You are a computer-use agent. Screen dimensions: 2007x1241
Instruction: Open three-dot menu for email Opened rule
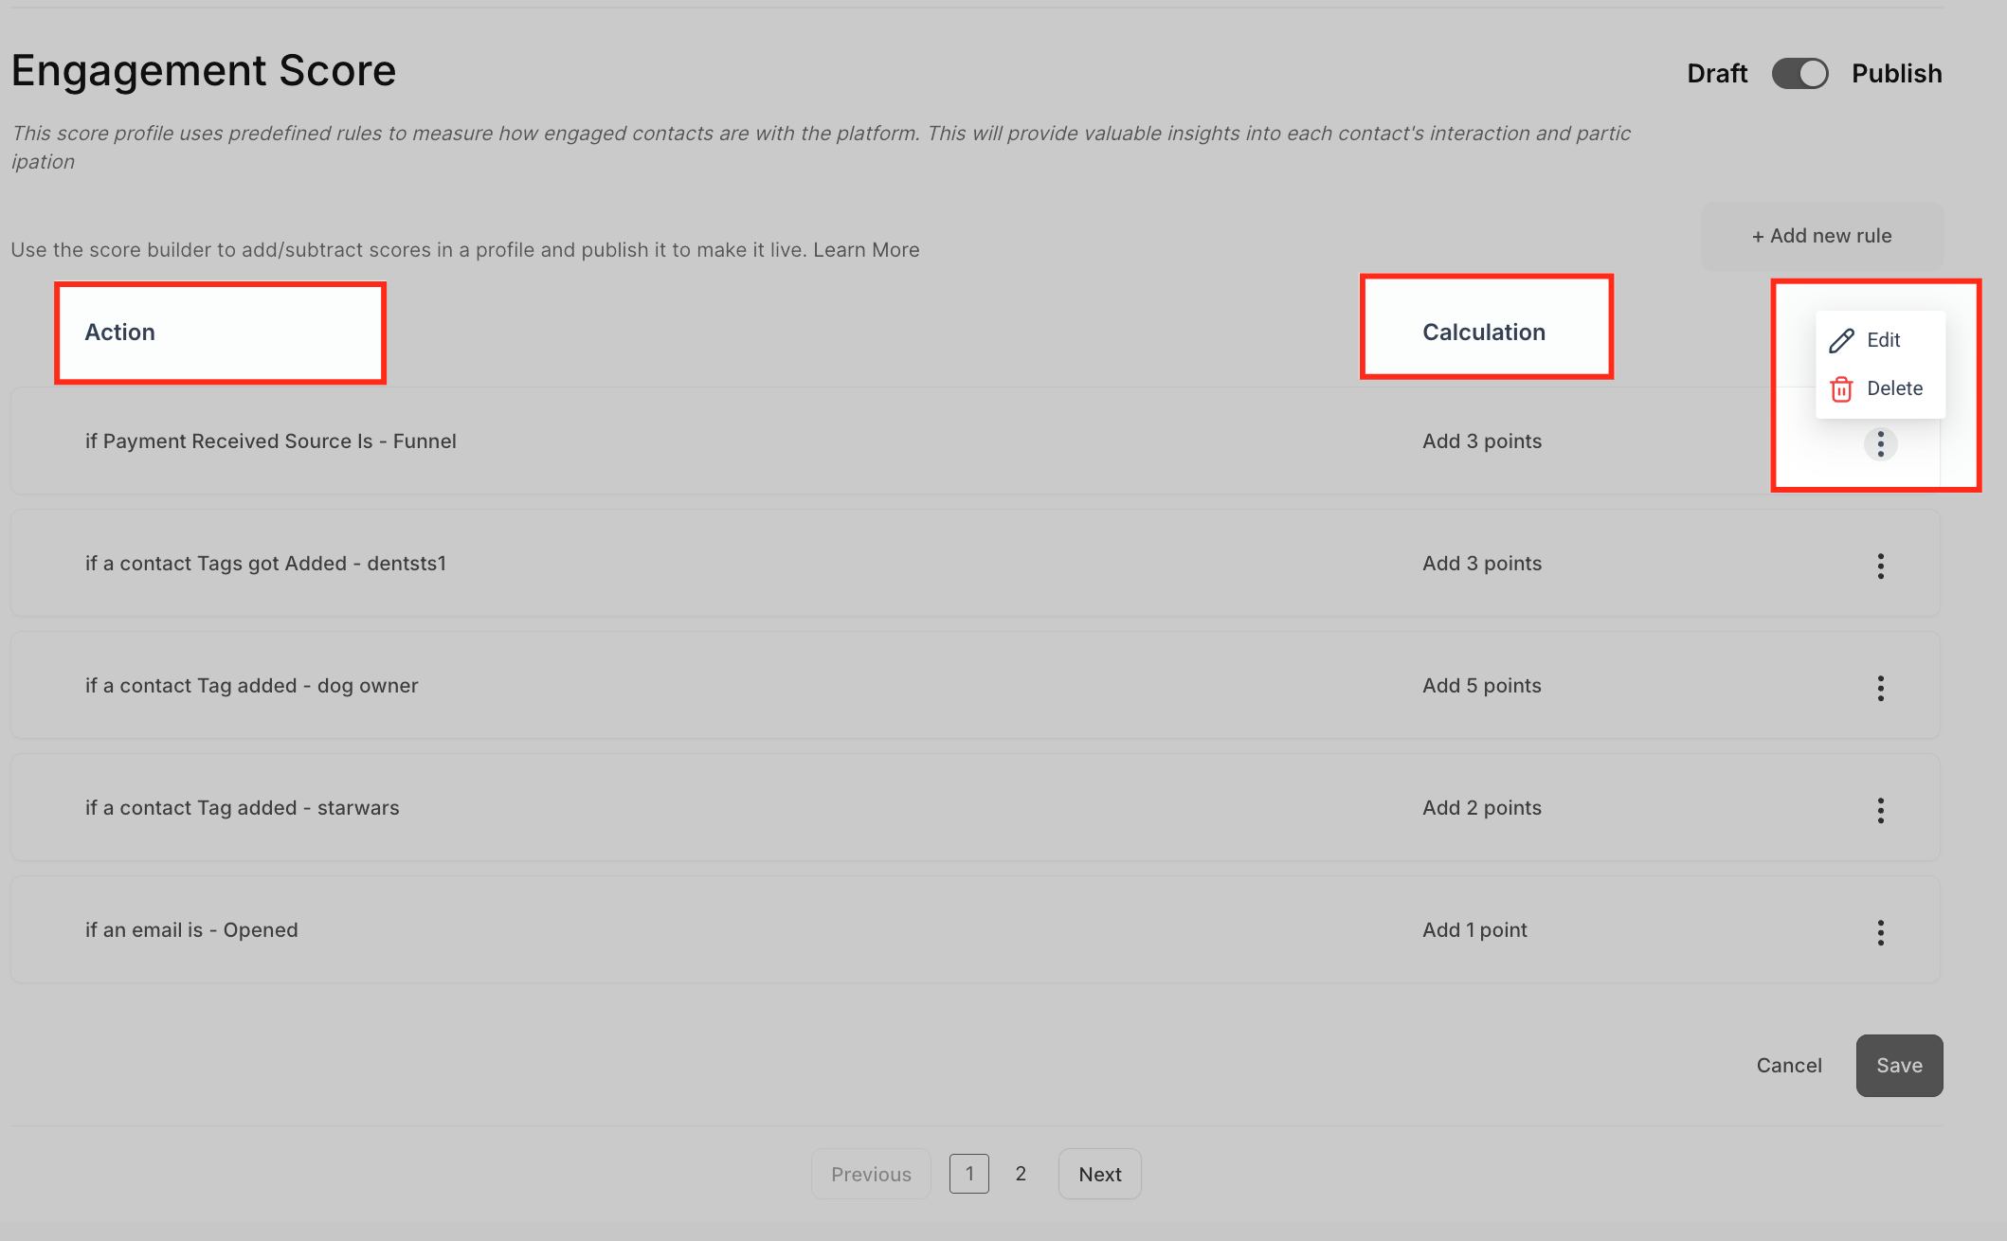coord(1880,933)
